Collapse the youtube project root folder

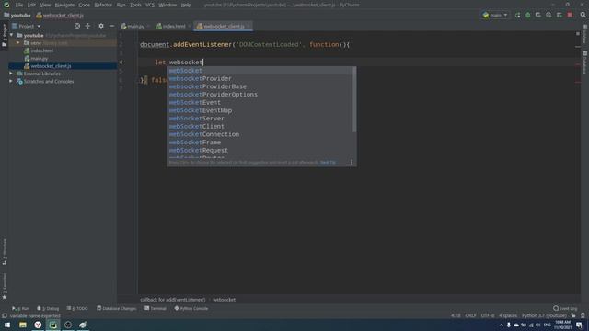(12, 35)
